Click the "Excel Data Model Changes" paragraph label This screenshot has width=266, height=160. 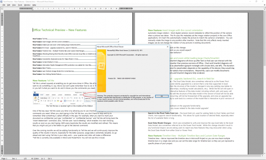[160, 123]
